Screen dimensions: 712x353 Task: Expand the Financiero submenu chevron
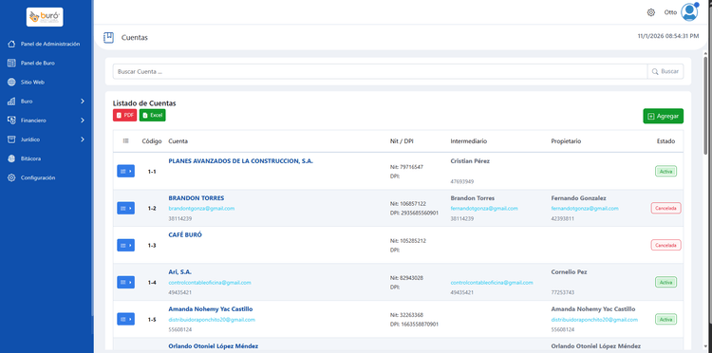coord(83,121)
